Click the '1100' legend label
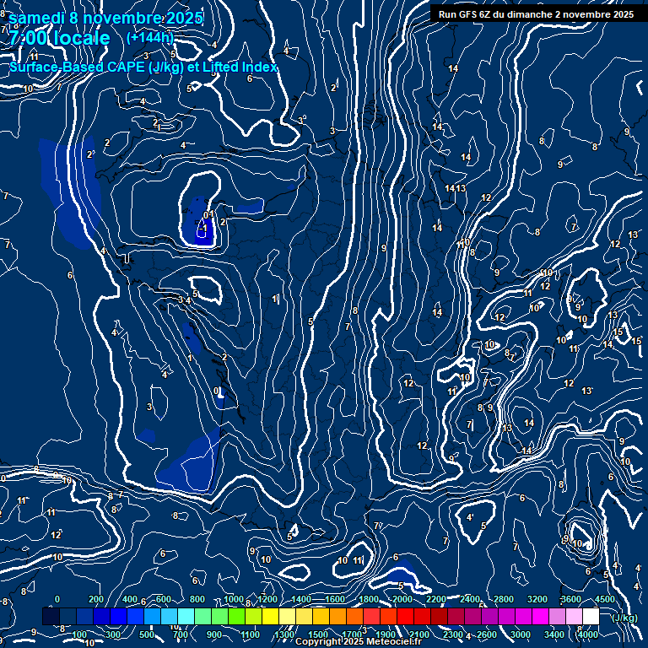648x648 pixels. 251,634
